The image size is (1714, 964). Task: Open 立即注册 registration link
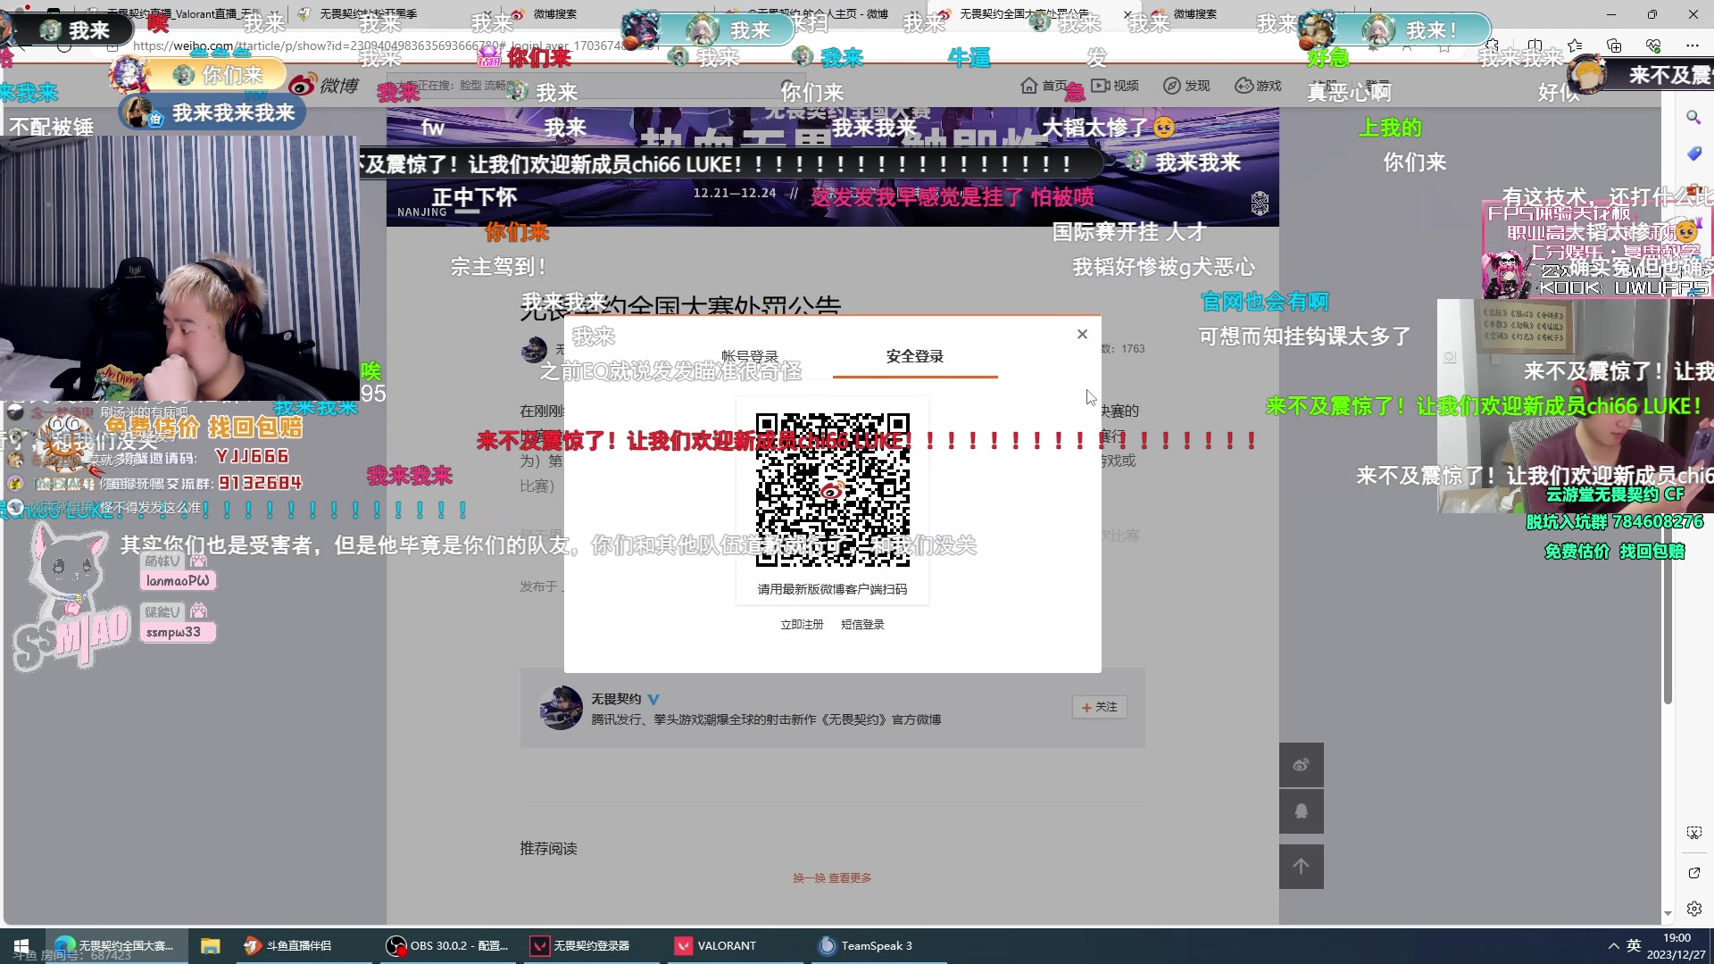click(802, 624)
